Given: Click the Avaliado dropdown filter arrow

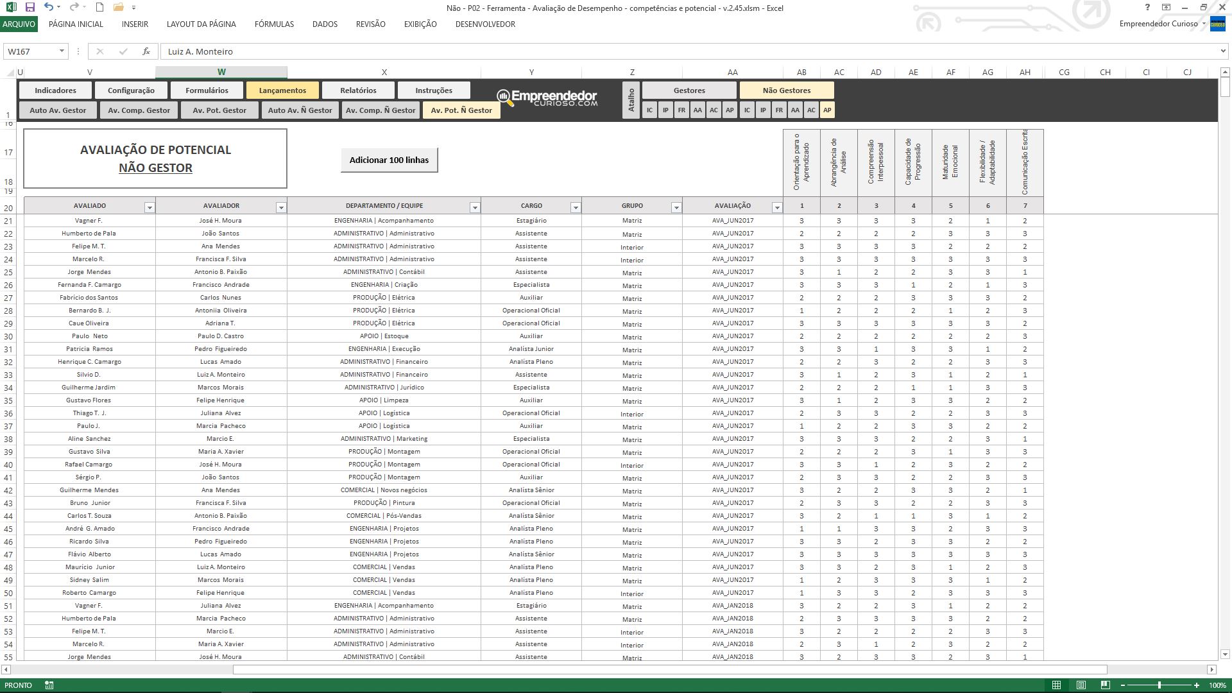Looking at the screenshot, I should pos(150,207).
